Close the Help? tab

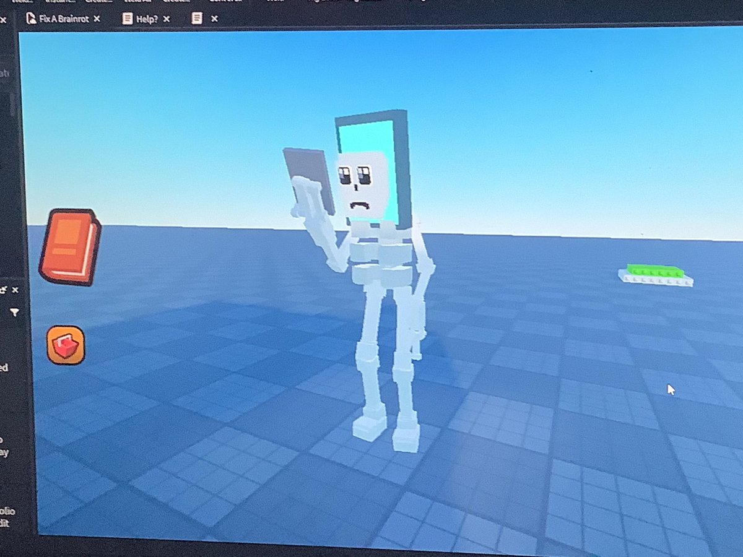click(165, 19)
